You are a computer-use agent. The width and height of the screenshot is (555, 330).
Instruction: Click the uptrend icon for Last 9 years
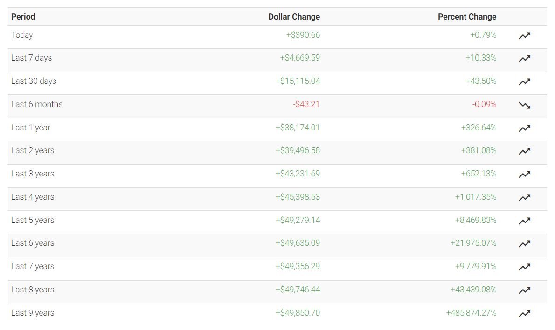click(x=525, y=313)
